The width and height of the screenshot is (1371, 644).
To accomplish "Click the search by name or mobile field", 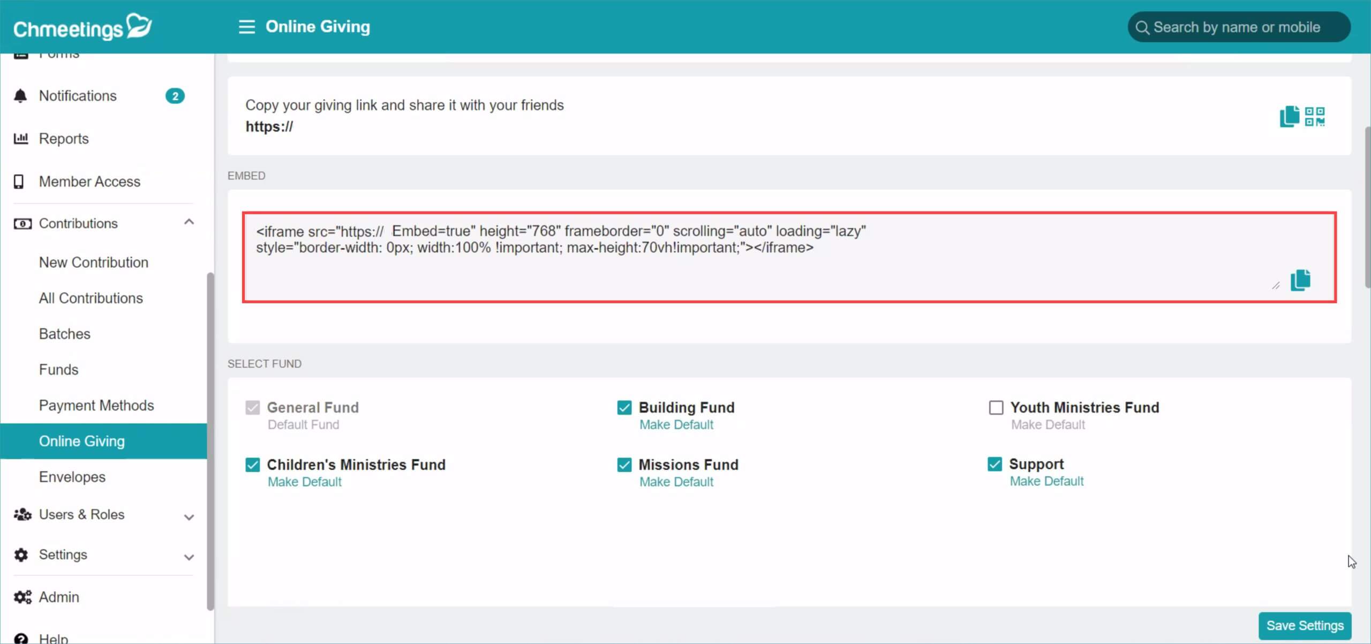I will click(x=1239, y=27).
